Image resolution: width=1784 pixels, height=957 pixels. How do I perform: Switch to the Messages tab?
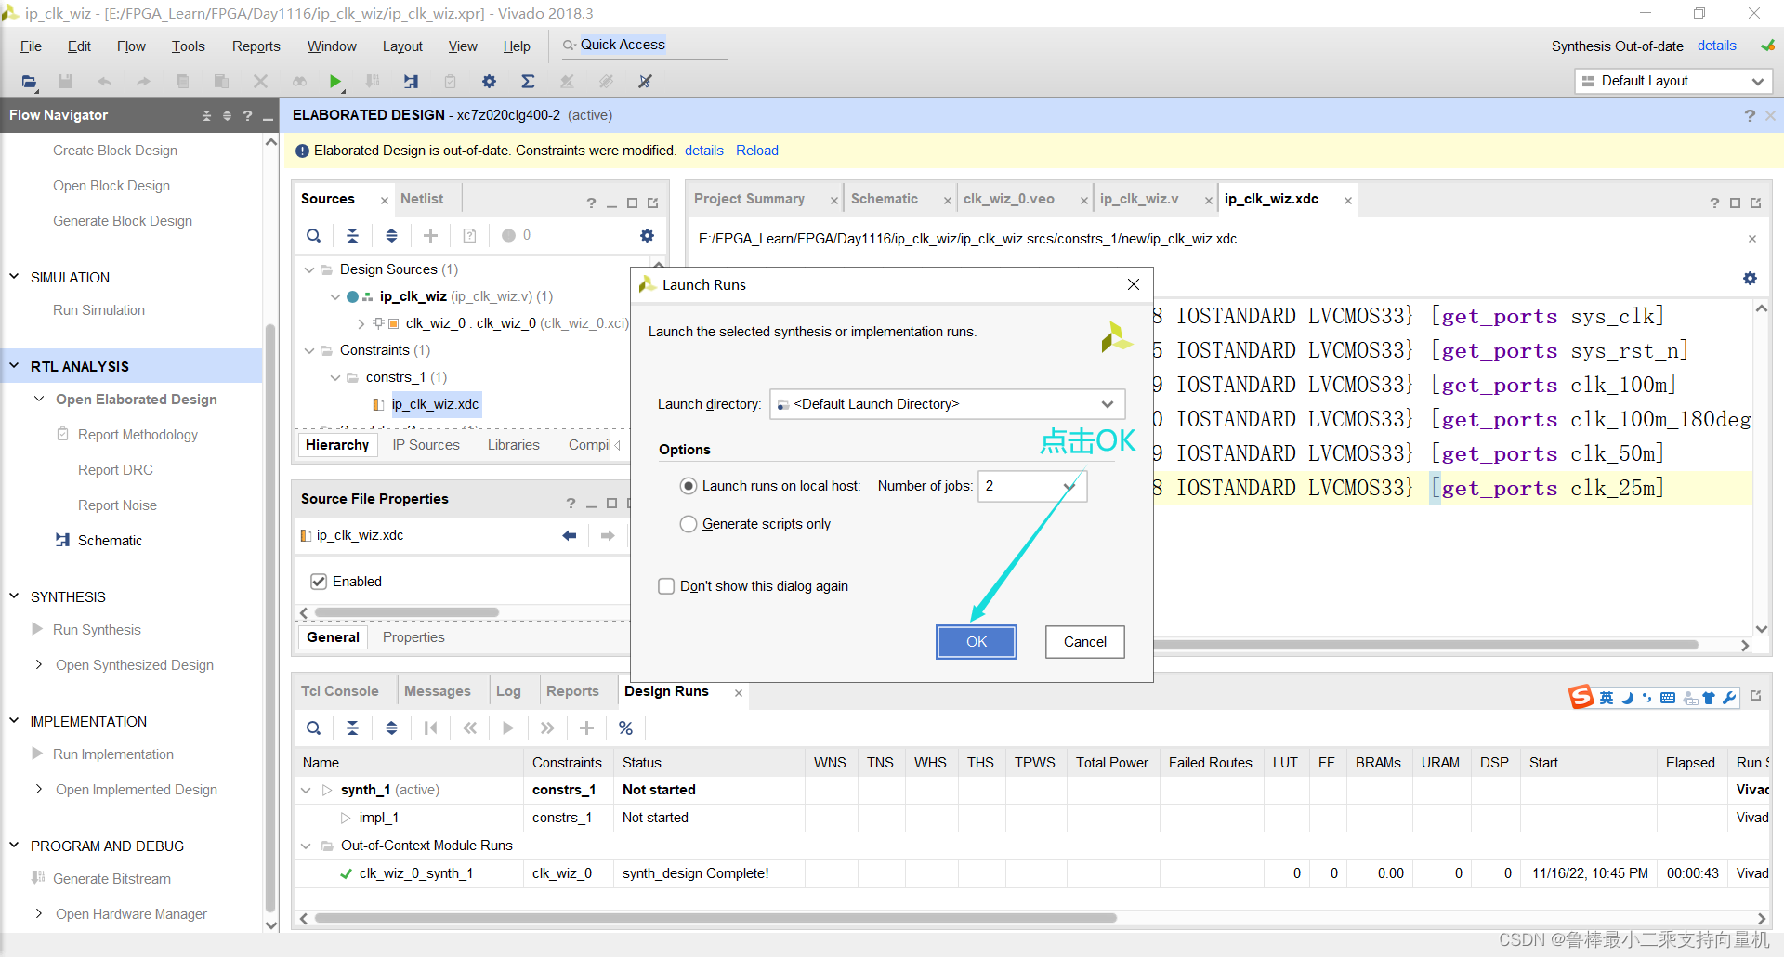437,691
